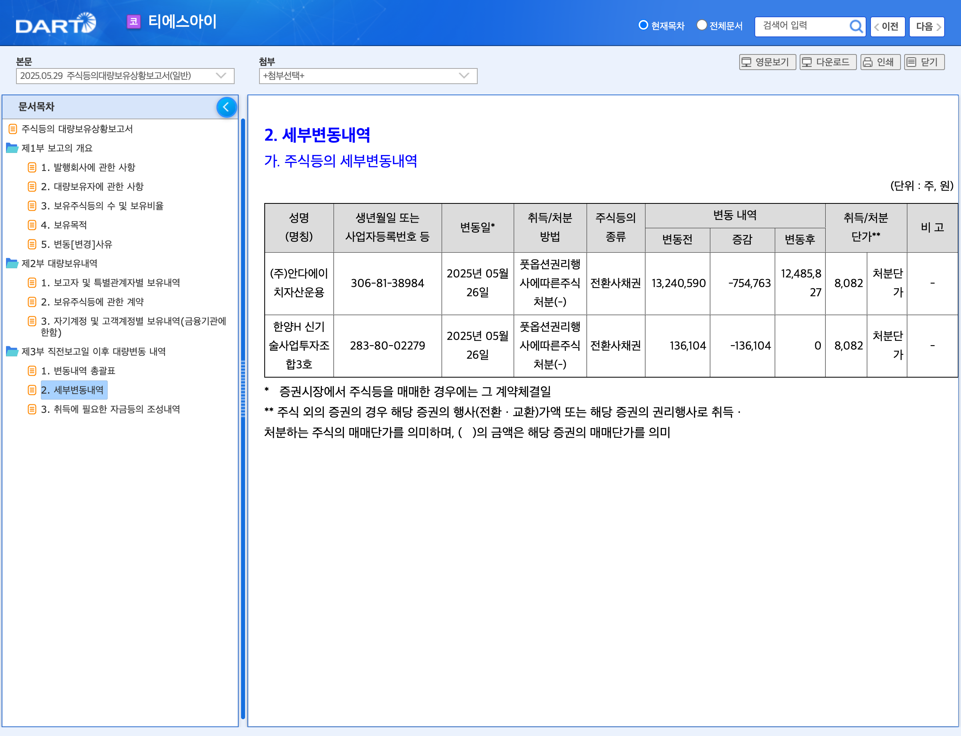Click page icon beside 1. 발행회사에 관한 사항

32,167
